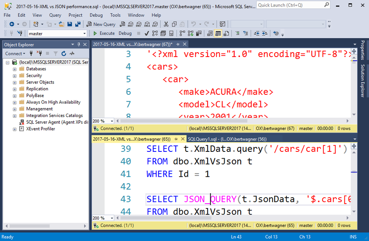Click the Disconnect icon in Object Explorer
Image resolution: width=369 pixels, height=241 pixels.
(x=39, y=53)
